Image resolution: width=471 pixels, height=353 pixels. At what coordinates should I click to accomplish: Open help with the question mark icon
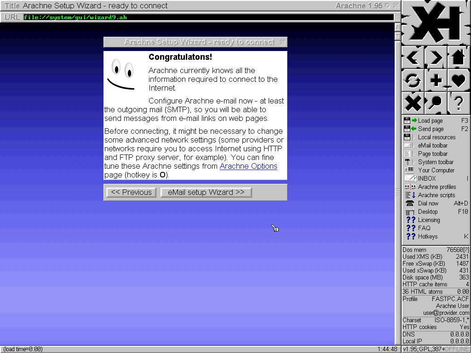point(459,103)
